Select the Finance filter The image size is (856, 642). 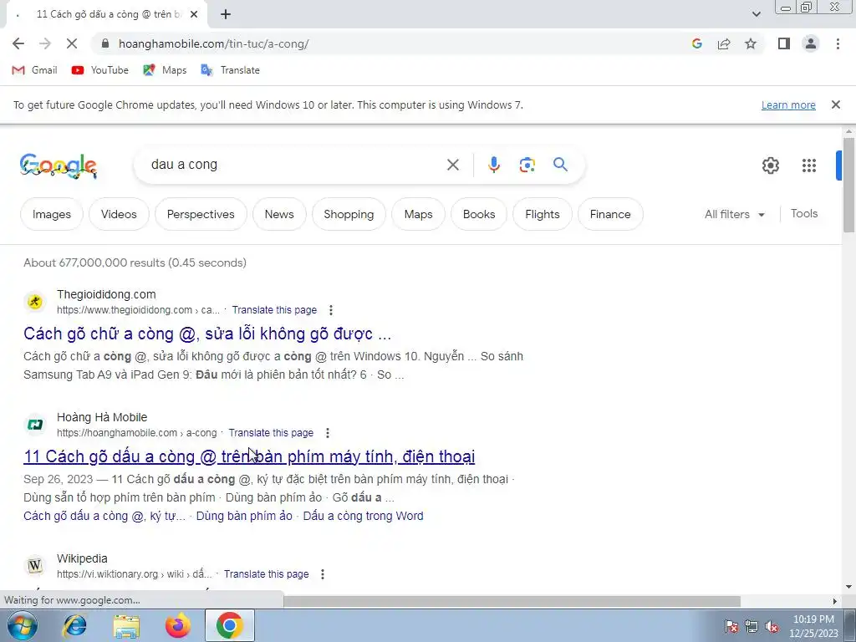[x=610, y=214]
